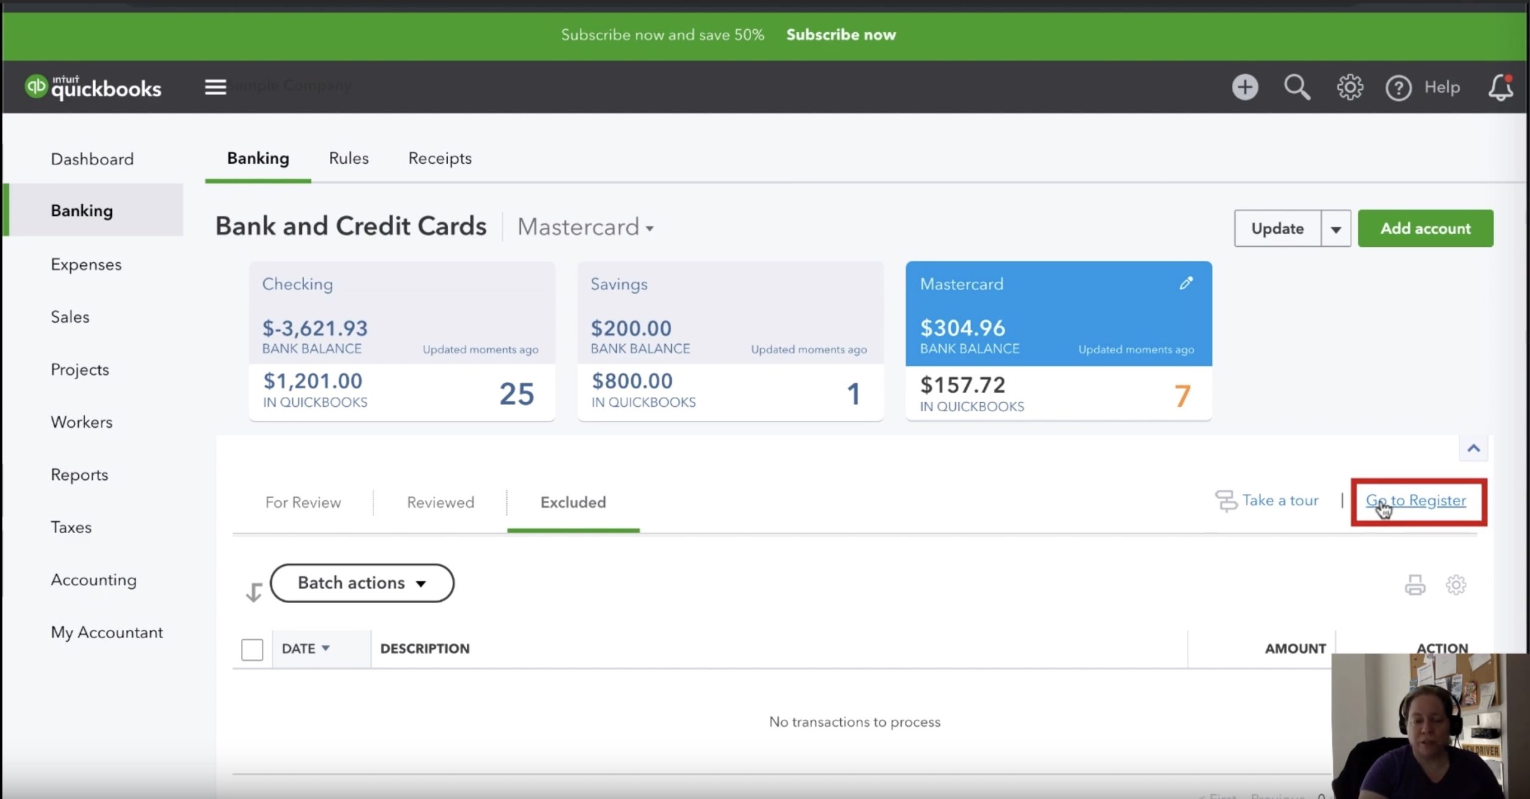Click the Help text link
Image resolution: width=1530 pixels, height=799 pixels.
coord(1442,87)
